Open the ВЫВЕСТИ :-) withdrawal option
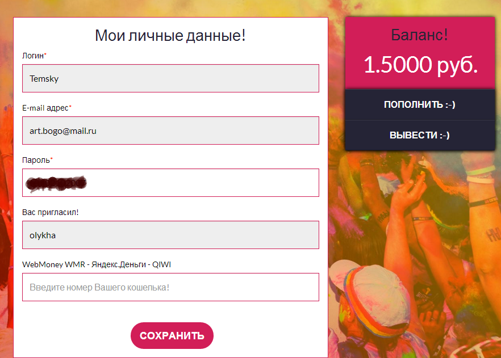This screenshot has width=501, height=358. coord(420,135)
